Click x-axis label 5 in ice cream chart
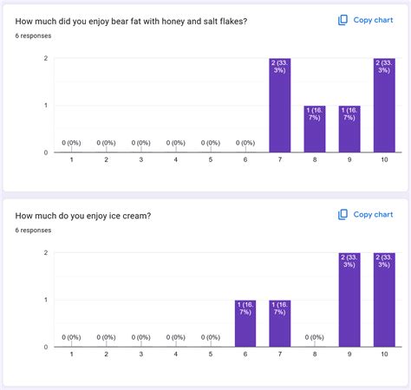The height and width of the screenshot is (390, 411). (x=211, y=354)
